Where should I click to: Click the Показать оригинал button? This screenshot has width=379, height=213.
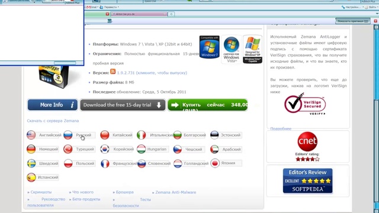coord(353,21)
